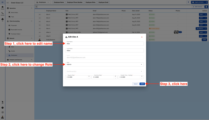
Task: Click Grady Boeman's avatar photo
Action: pyautogui.click(x=40, y=39)
